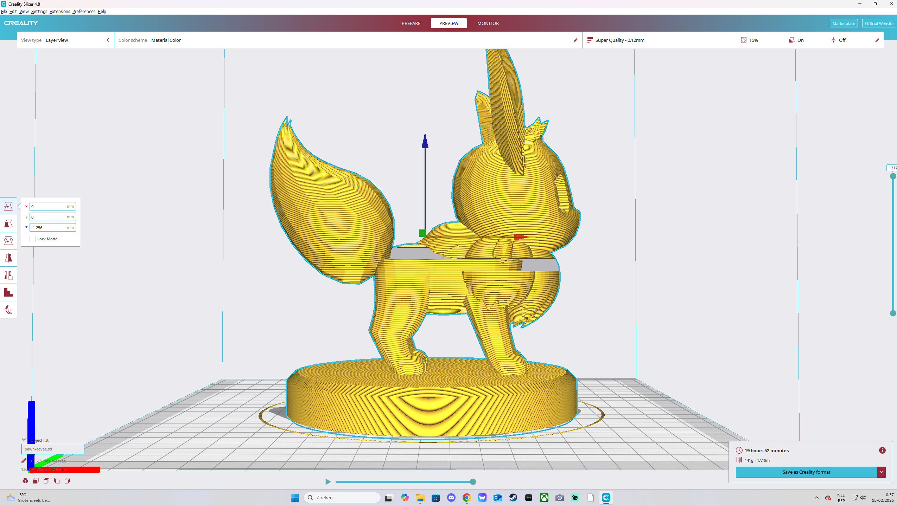This screenshot has height=506, width=897.
Task: Switch to front view icon
Action: pyautogui.click(x=36, y=481)
